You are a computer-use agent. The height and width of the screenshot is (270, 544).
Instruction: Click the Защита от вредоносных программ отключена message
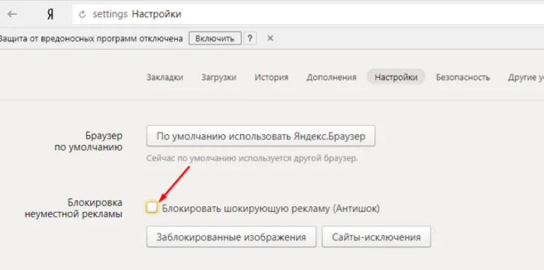tap(91, 38)
